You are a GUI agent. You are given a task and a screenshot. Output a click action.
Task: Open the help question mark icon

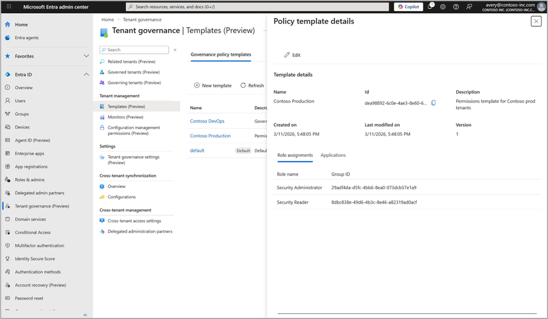tap(456, 7)
